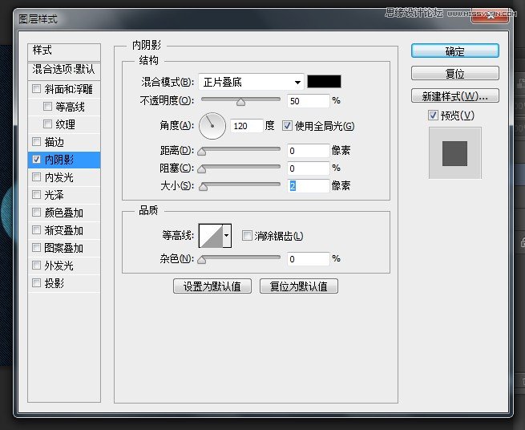The height and width of the screenshot is (430, 525).
Task: Select the 渐变叠加 style entry
Action: pos(64,230)
